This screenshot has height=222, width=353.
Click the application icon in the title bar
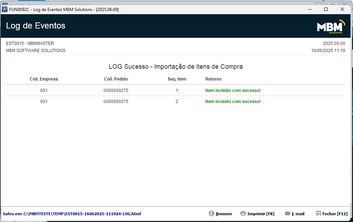click(x=5, y=9)
